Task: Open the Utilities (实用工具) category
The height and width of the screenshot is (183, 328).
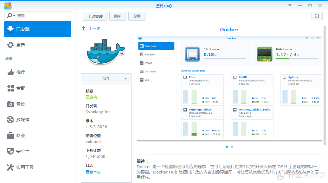Action: pyautogui.click(x=38, y=167)
